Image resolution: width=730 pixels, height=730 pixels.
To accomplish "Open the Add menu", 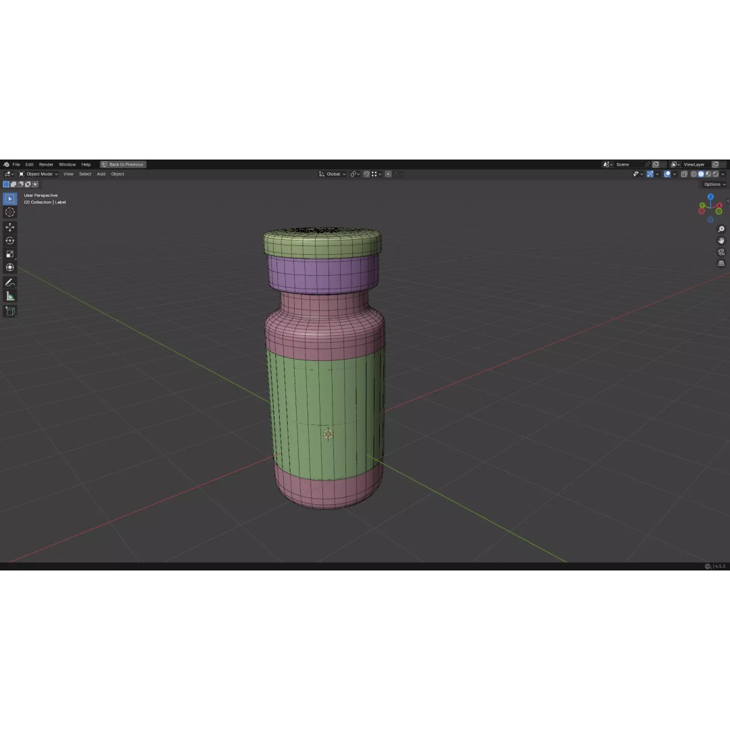I will tap(101, 174).
